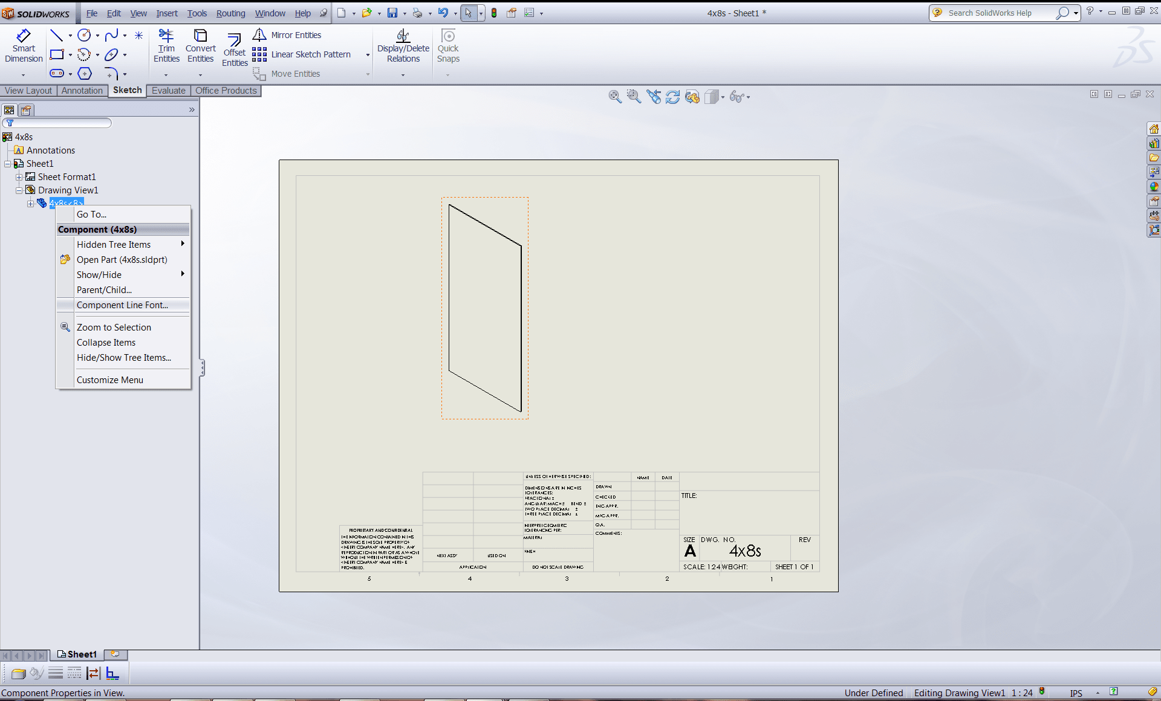Switch to the View Layout tab

coord(28,91)
